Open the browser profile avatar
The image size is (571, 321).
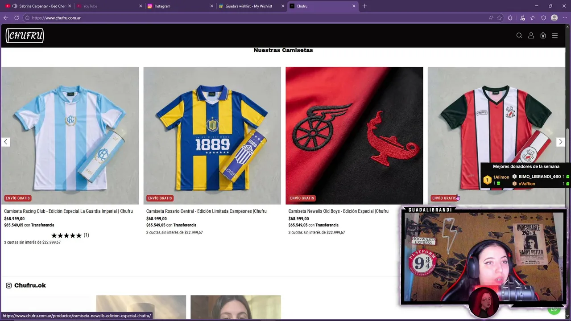[x=554, y=18]
